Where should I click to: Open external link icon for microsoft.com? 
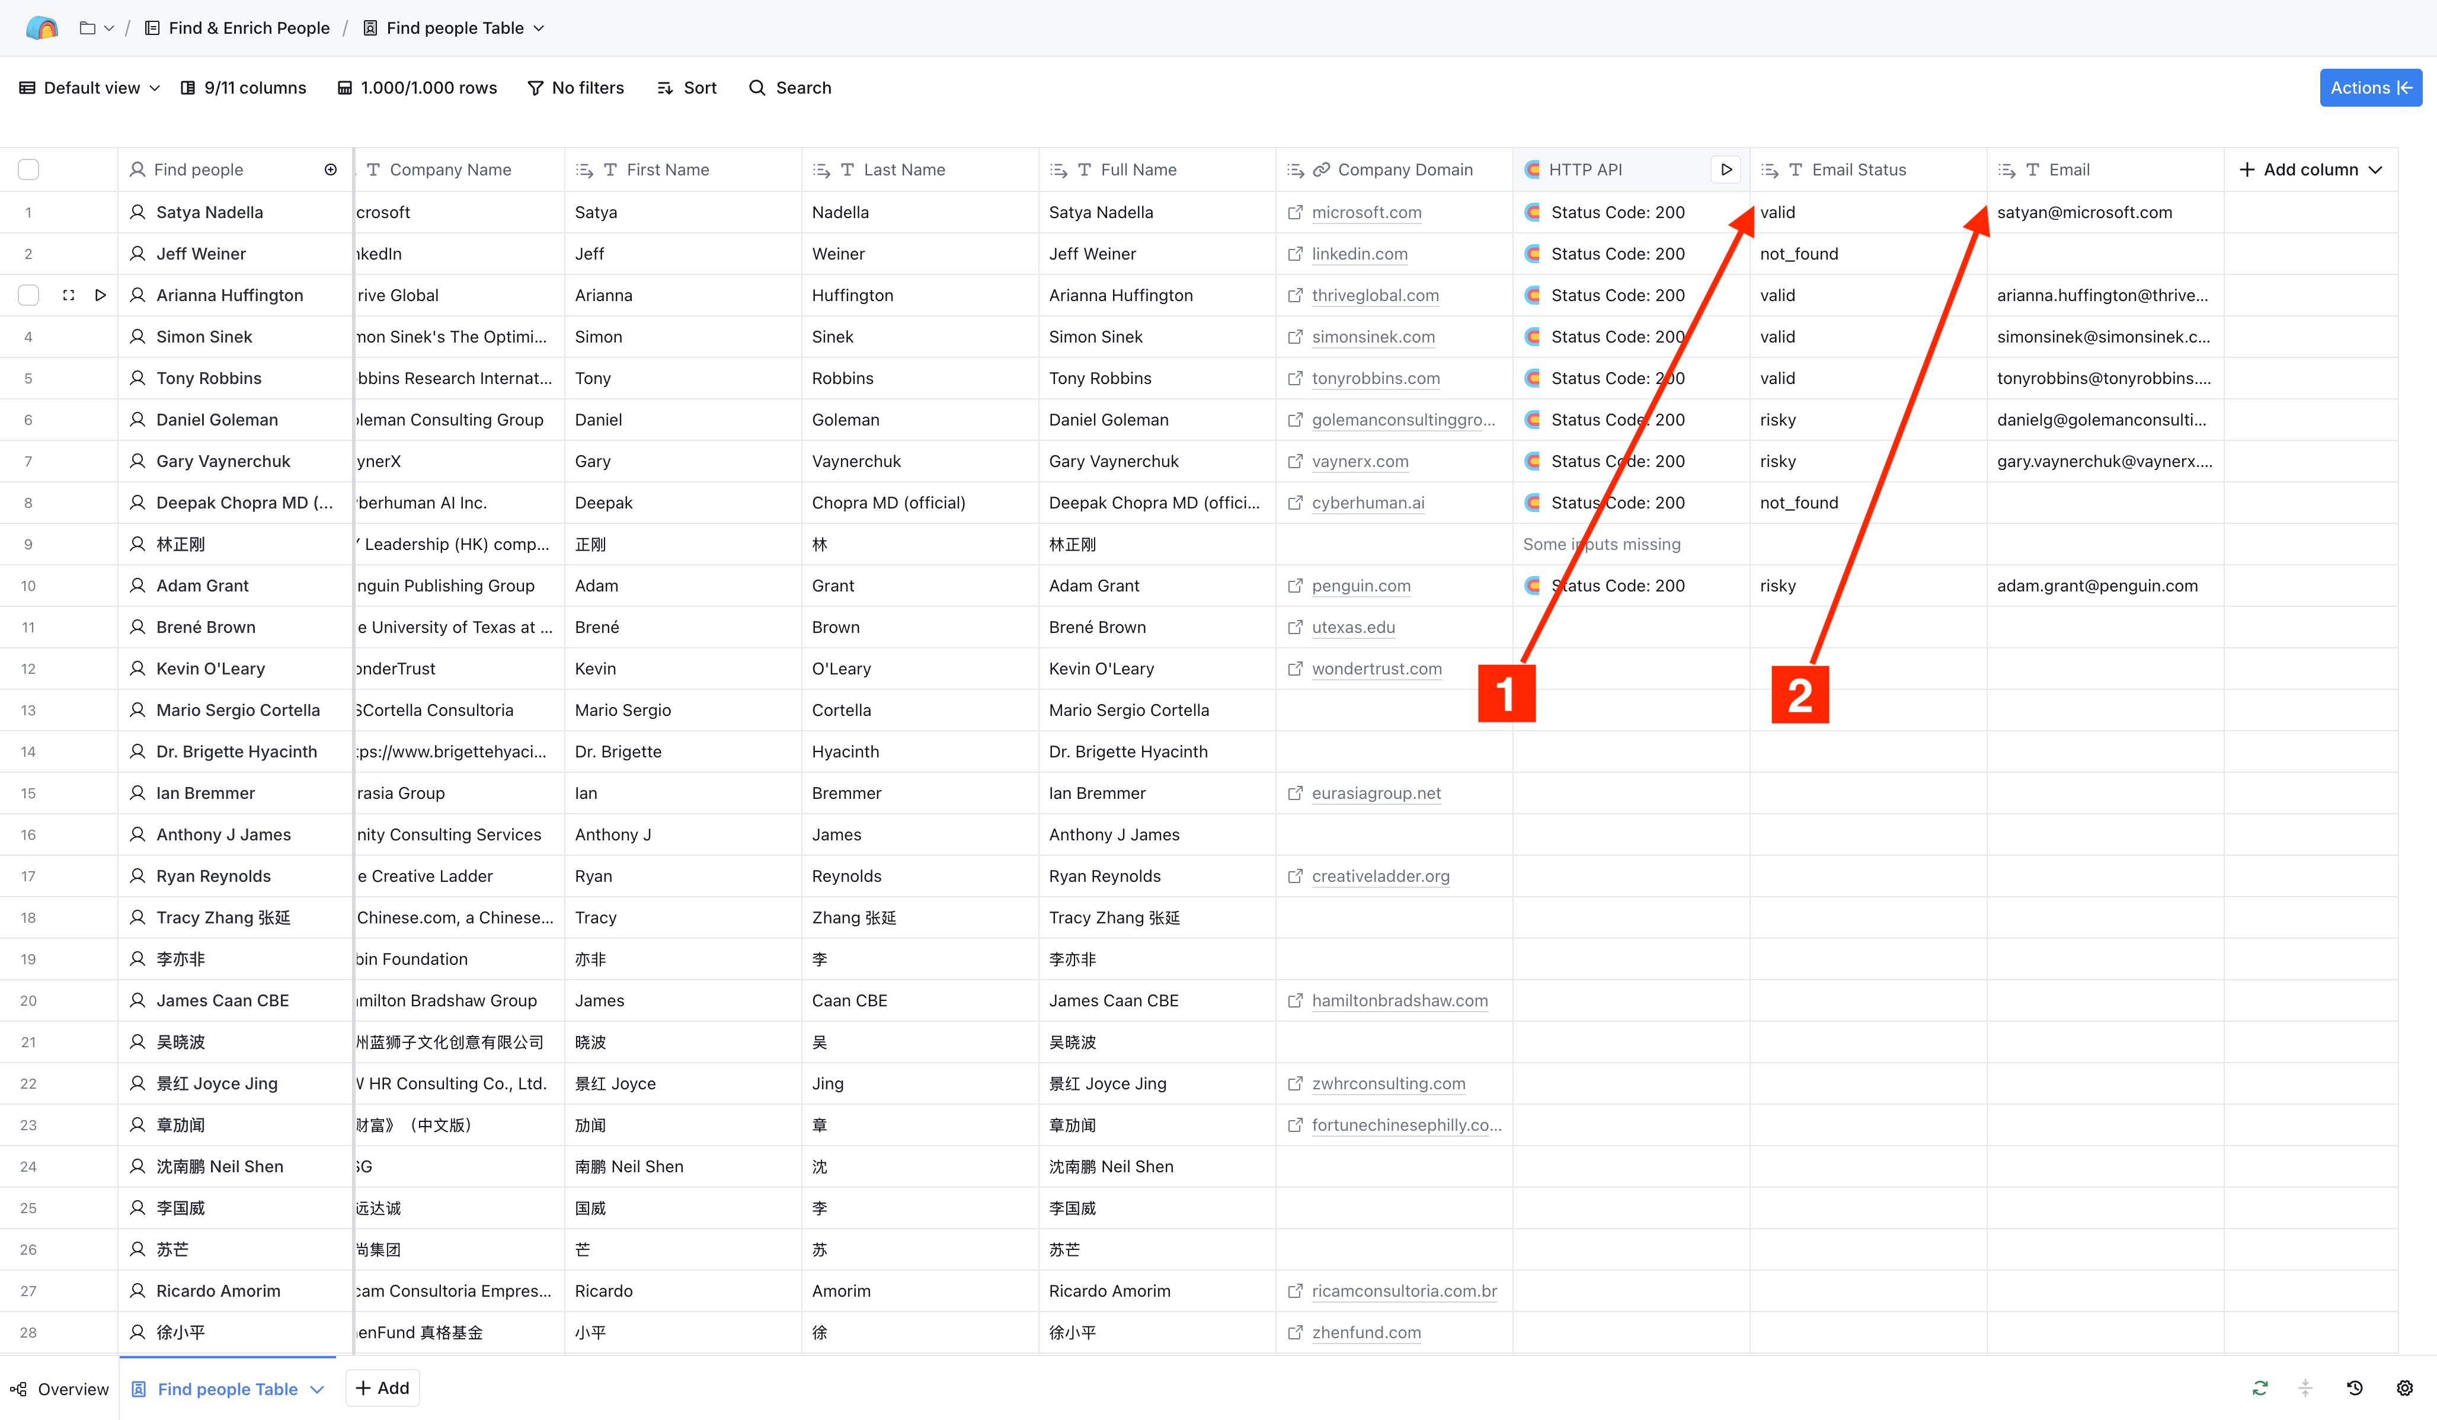(1295, 213)
